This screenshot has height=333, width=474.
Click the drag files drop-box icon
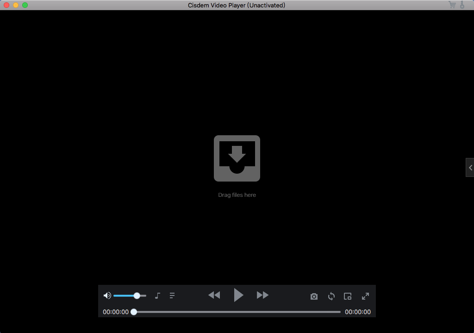pyautogui.click(x=237, y=158)
